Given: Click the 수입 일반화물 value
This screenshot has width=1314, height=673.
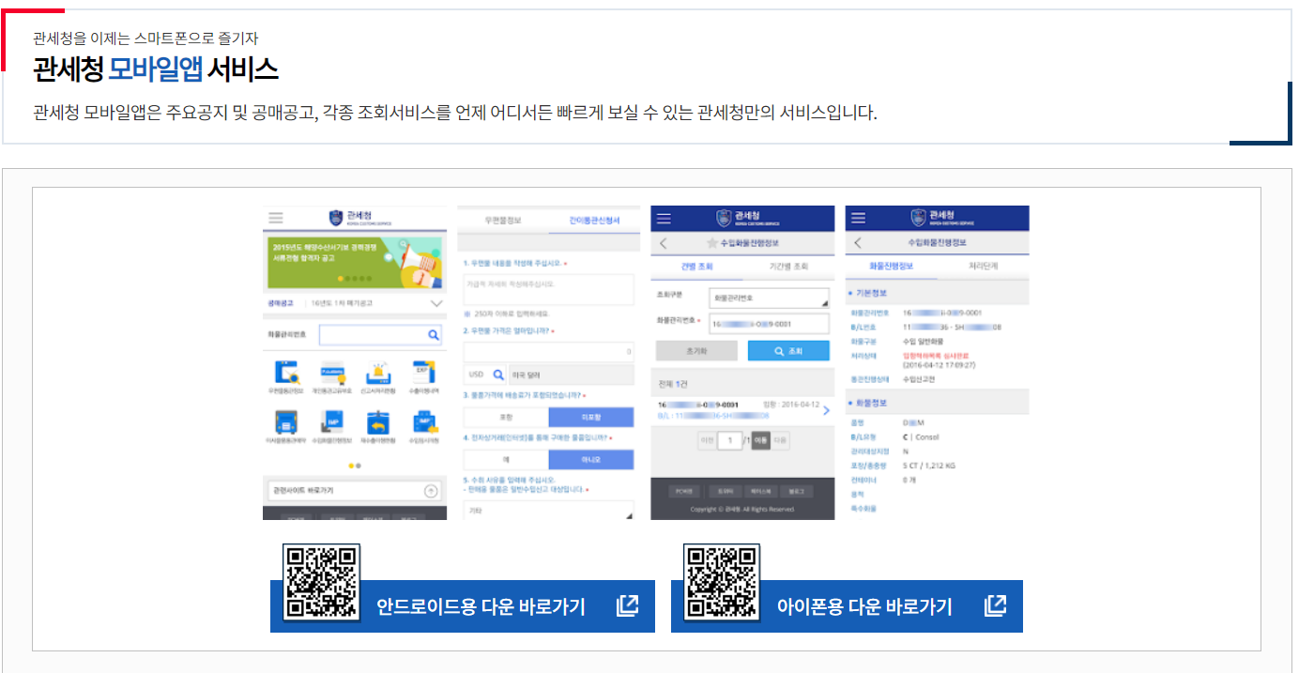Looking at the screenshot, I should point(922,342).
